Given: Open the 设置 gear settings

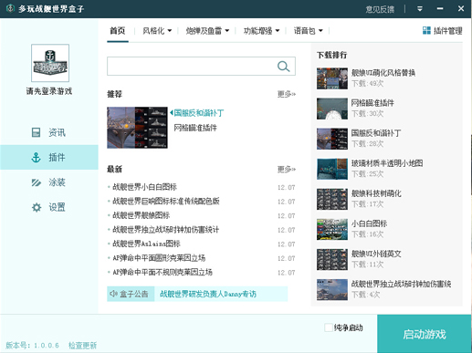Looking at the screenshot, I should [48, 207].
